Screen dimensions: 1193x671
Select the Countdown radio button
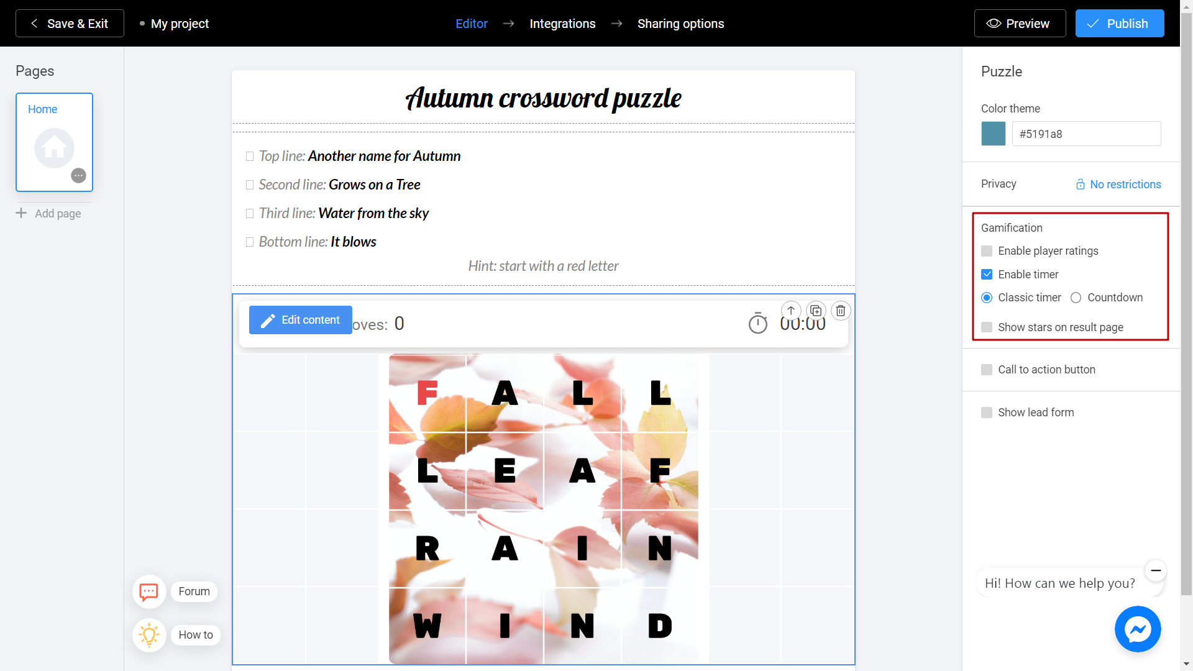point(1076,298)
